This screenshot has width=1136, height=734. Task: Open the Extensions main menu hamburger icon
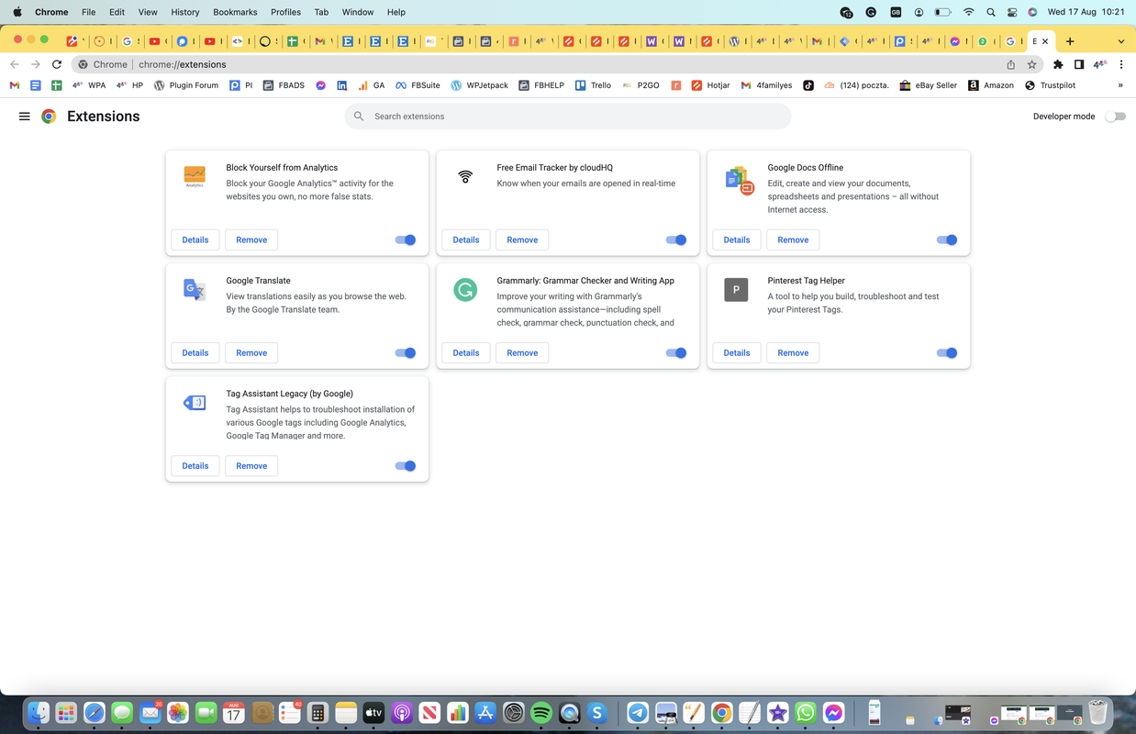25,117
